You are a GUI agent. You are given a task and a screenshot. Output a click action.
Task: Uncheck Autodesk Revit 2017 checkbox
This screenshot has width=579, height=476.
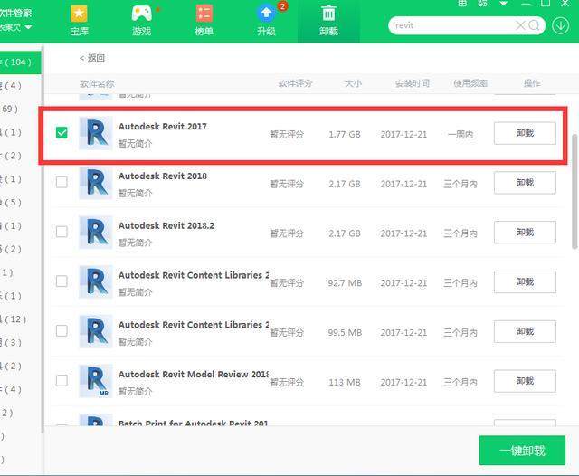(62, 132)
